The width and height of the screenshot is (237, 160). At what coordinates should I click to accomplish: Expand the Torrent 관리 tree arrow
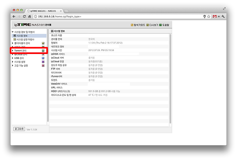[x=13, y=50]
